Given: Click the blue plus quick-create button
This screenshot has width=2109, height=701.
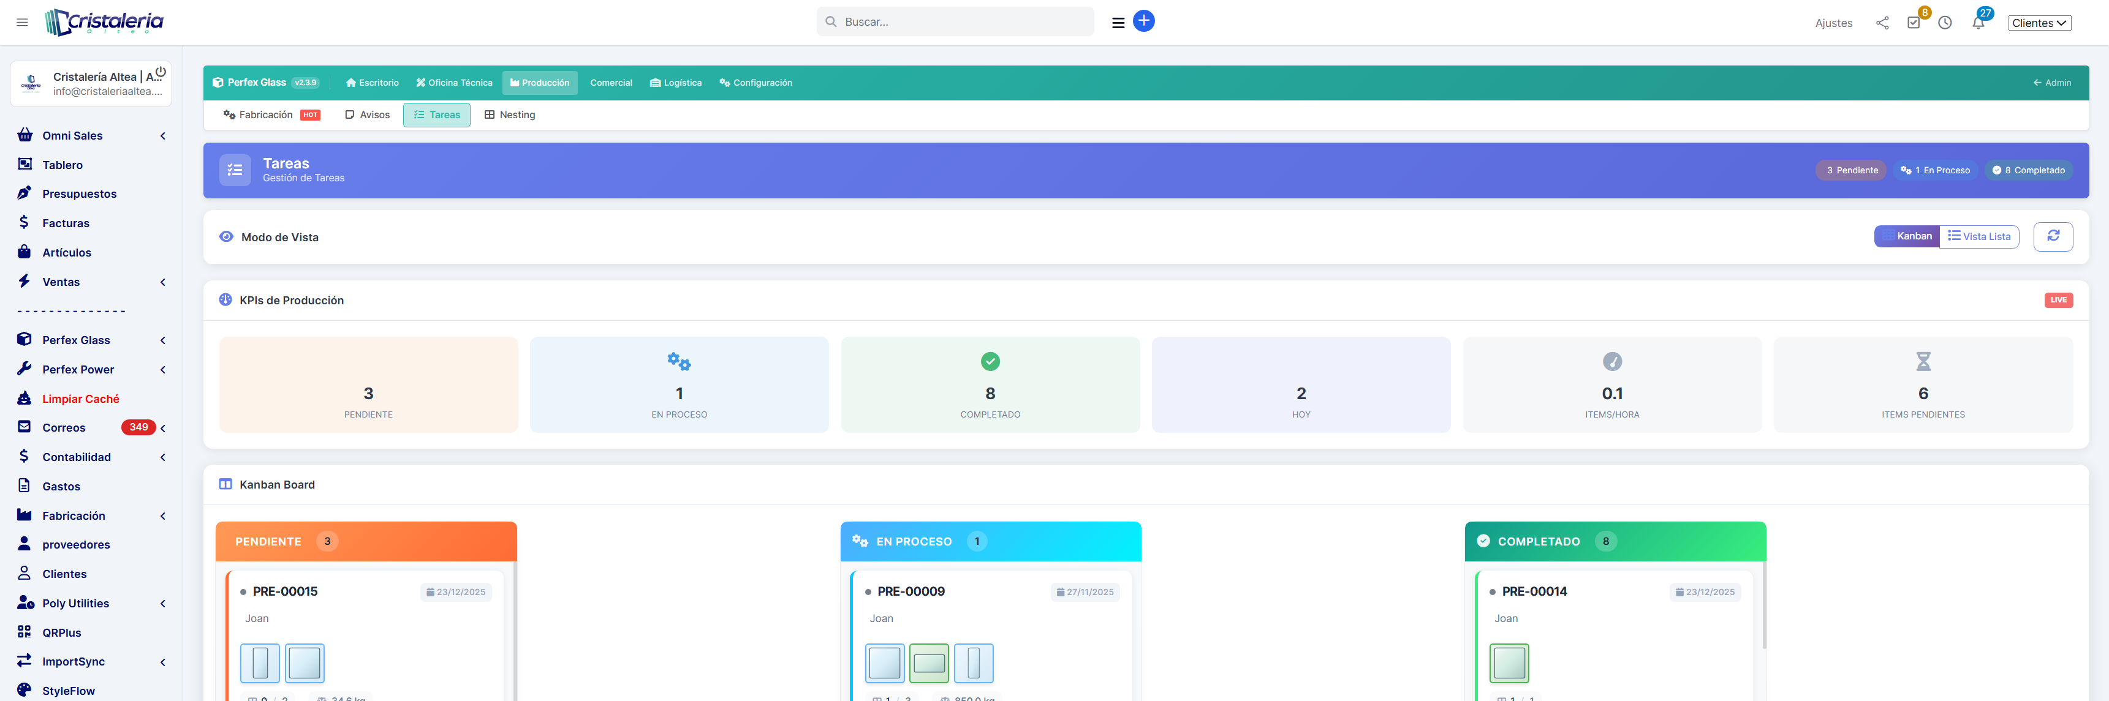Looking at the screenshot, I should click(x=1143, y=21).
